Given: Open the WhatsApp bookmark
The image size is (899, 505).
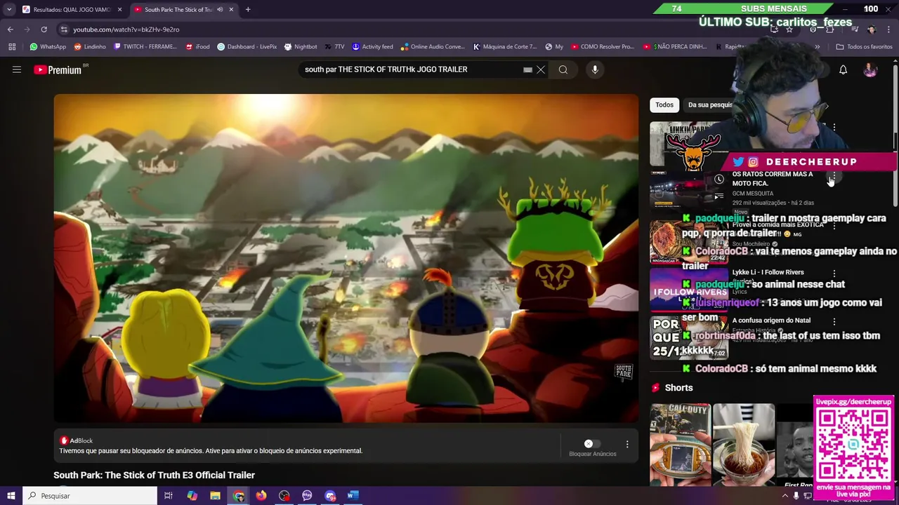Looking at the screenshot, I should pos(48,47).
